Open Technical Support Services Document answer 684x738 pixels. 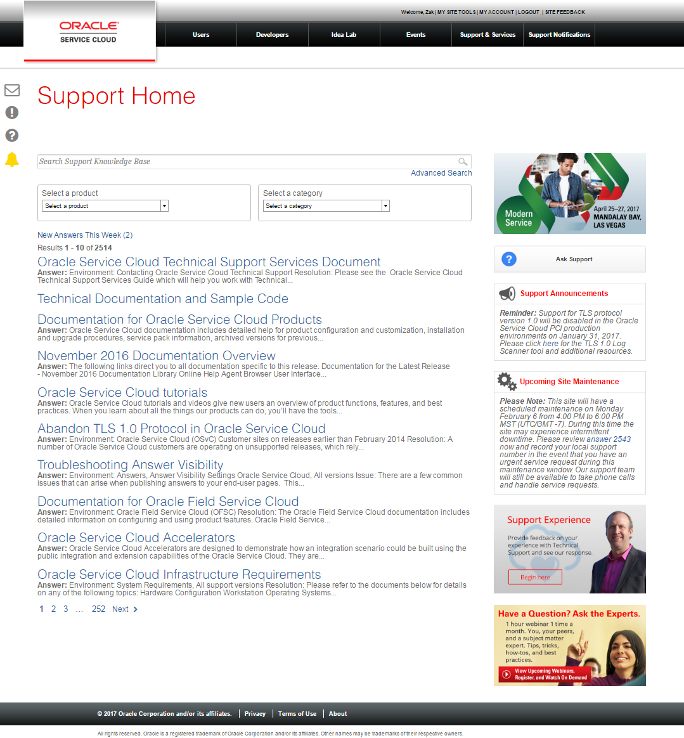[x=209, y=262]
